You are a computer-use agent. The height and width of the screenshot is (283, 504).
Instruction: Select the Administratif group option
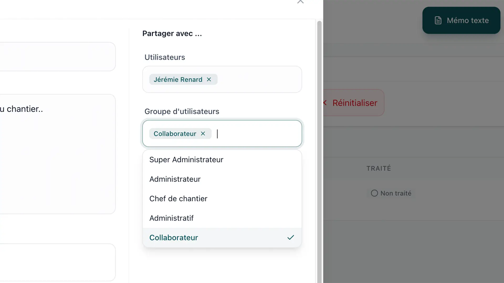point(222,218)
